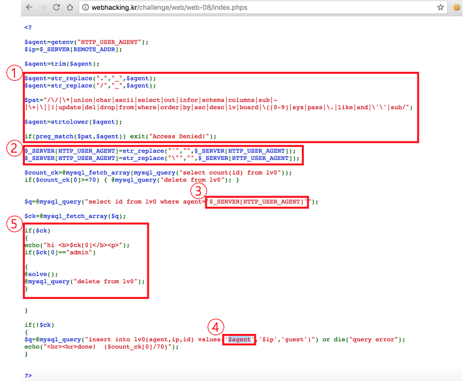The height and width of the screenshot is (381, 463).
Task: Click the str_replace line replacing "/"
Action: pos(90,85)
